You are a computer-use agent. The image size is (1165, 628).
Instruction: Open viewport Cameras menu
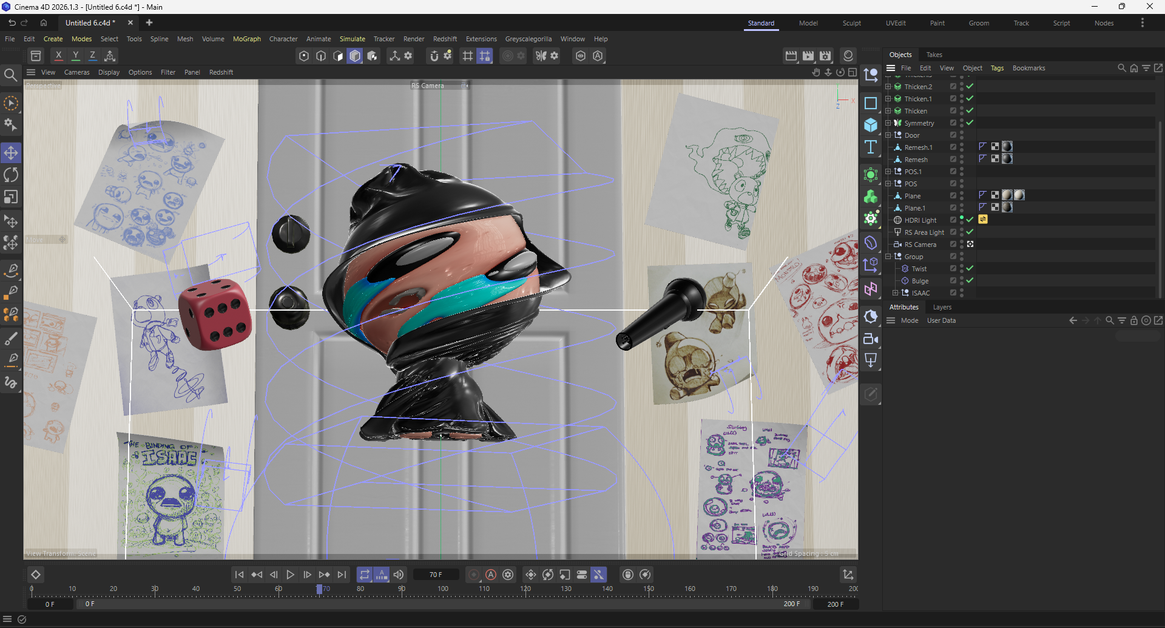(x=77, y=72)
